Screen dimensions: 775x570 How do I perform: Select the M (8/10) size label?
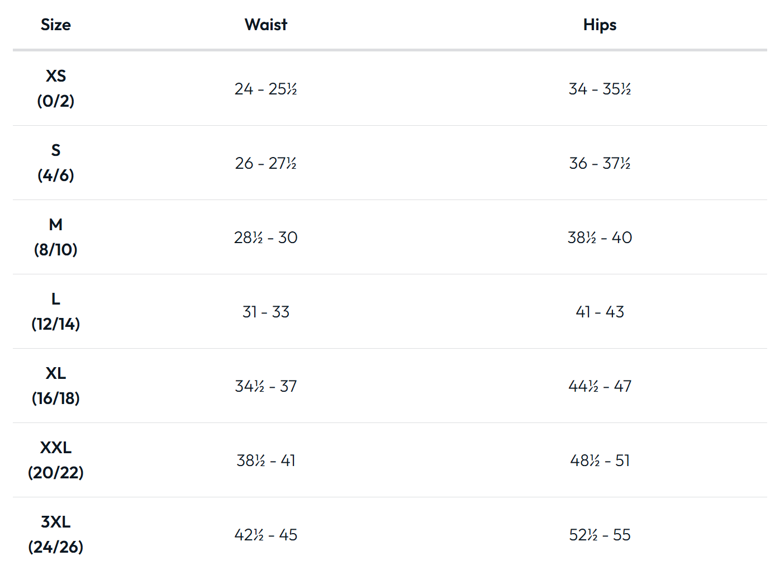pos(56,237)
